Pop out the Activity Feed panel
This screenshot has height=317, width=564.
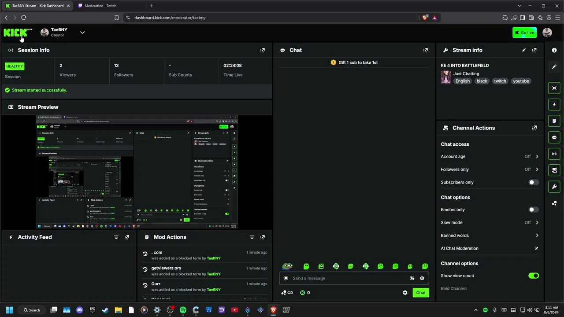tap(127, 237)
